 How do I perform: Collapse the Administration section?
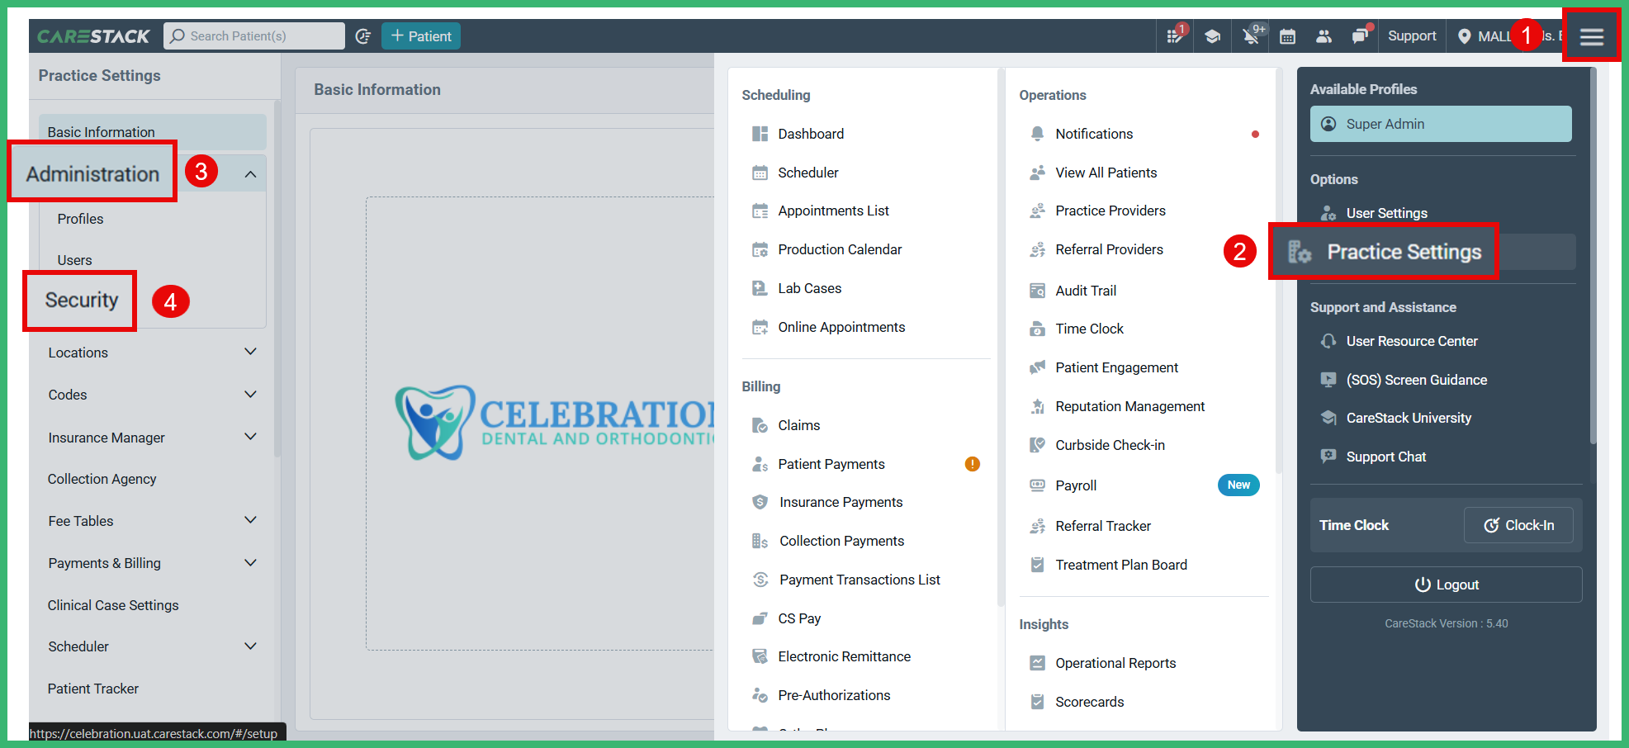[250, 173]
